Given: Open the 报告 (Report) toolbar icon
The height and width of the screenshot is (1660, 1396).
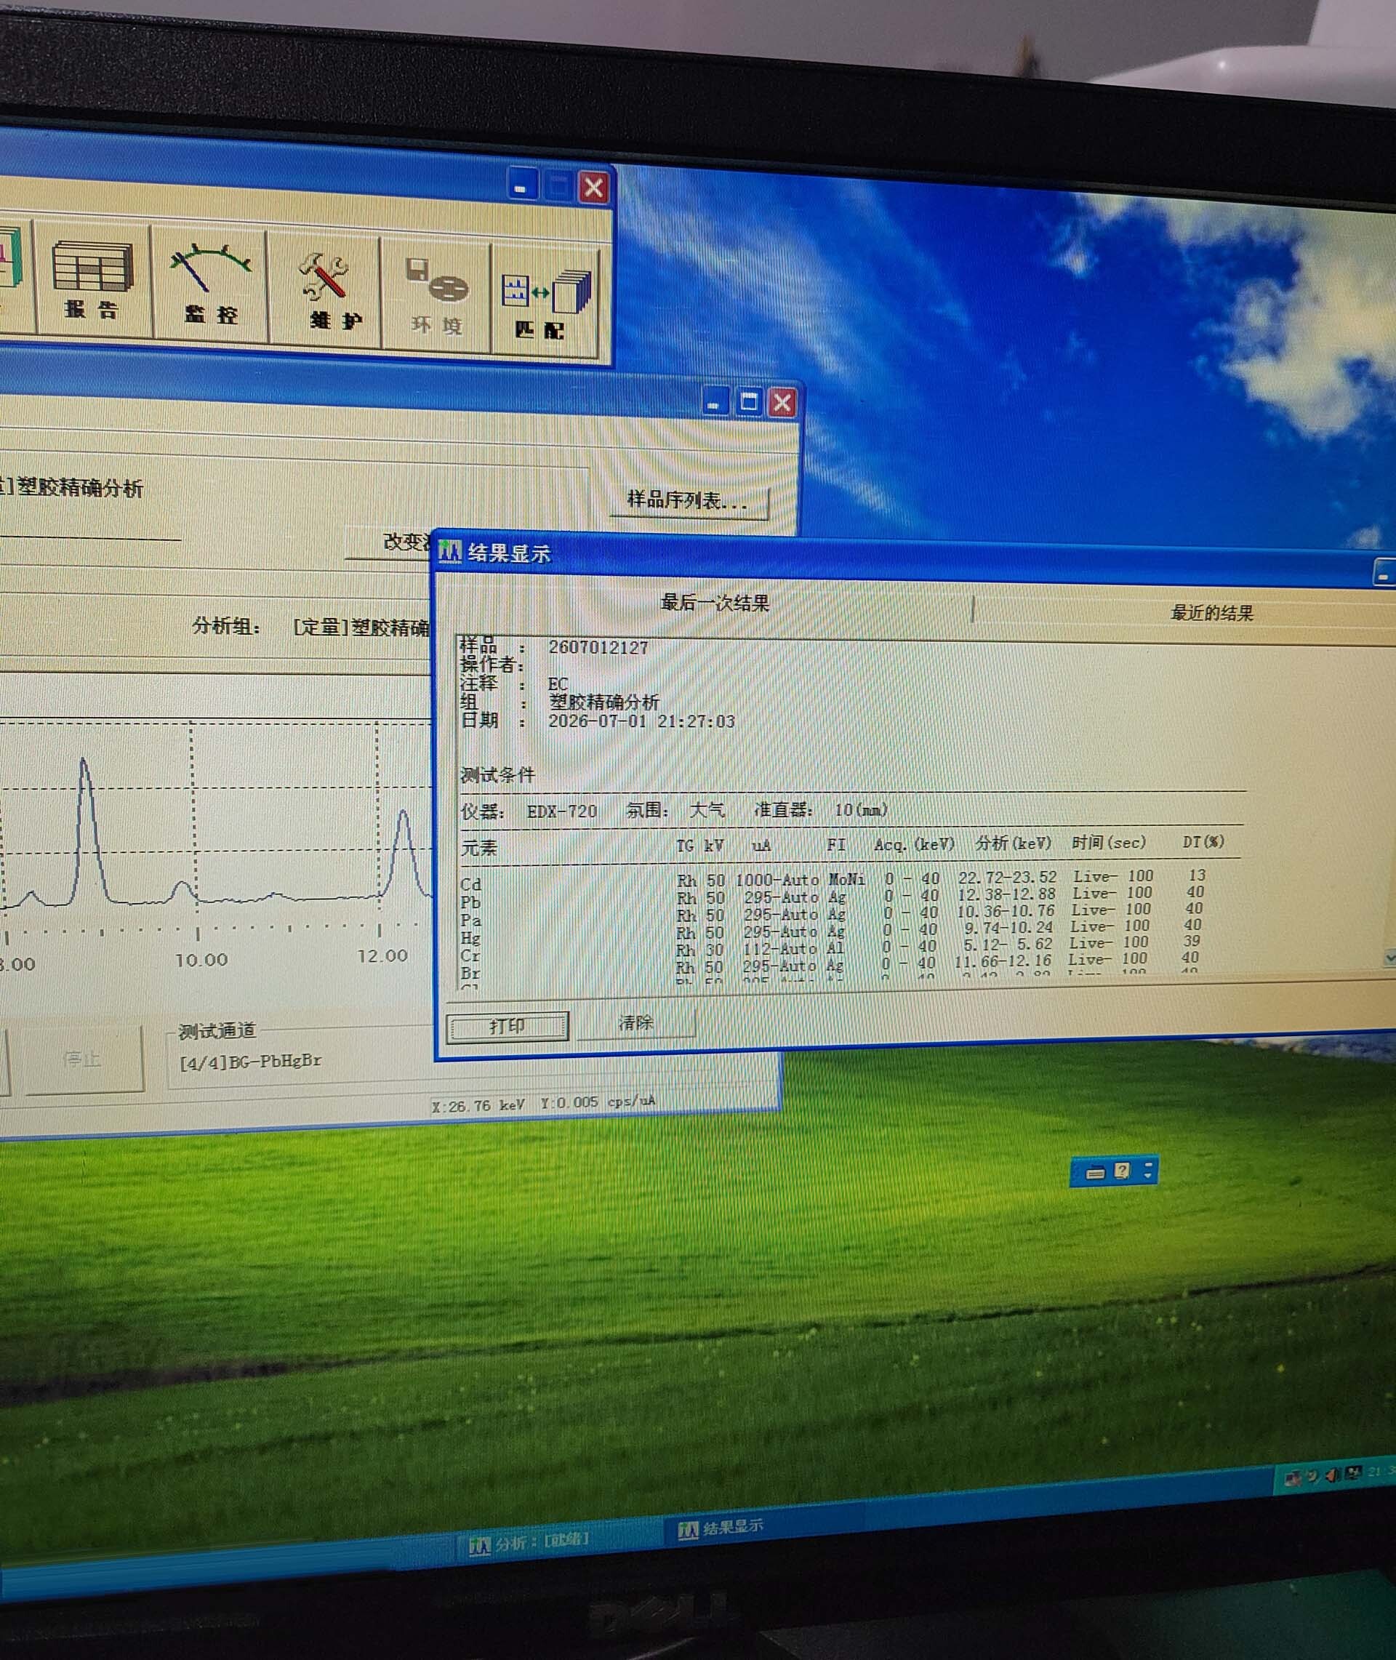Looking at the screenshot, I should (x=92, y=278).
